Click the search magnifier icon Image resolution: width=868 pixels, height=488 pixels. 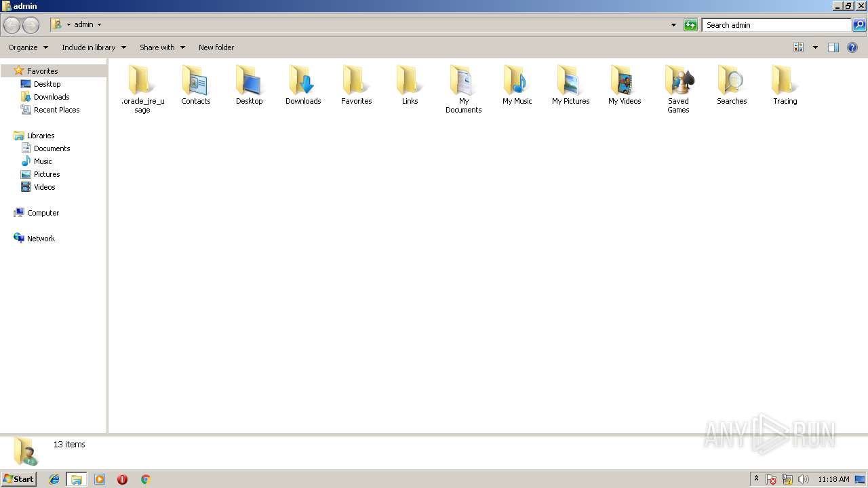pos(859,25)
